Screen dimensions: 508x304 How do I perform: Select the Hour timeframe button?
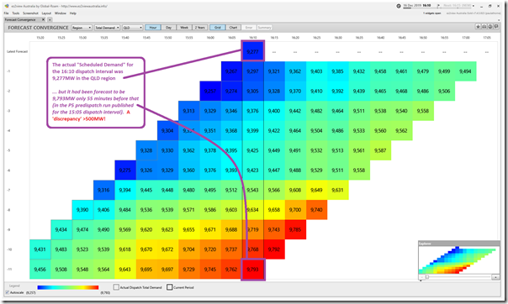(153, 28)
